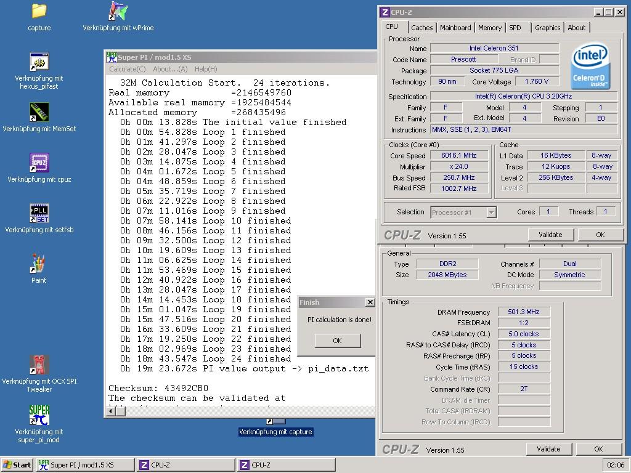Open the super_pi_mod desktop shortcut
Screen dimensions: 631x473
pyautogui.click(x=39, y=415)
